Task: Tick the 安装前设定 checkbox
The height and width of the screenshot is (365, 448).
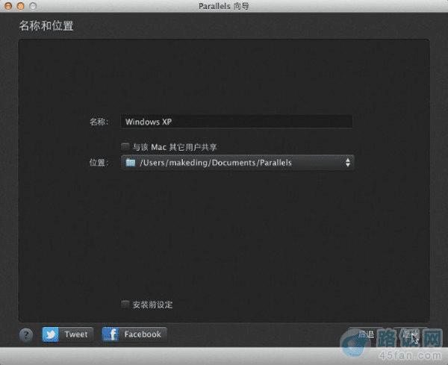Action: pos(125,305)
